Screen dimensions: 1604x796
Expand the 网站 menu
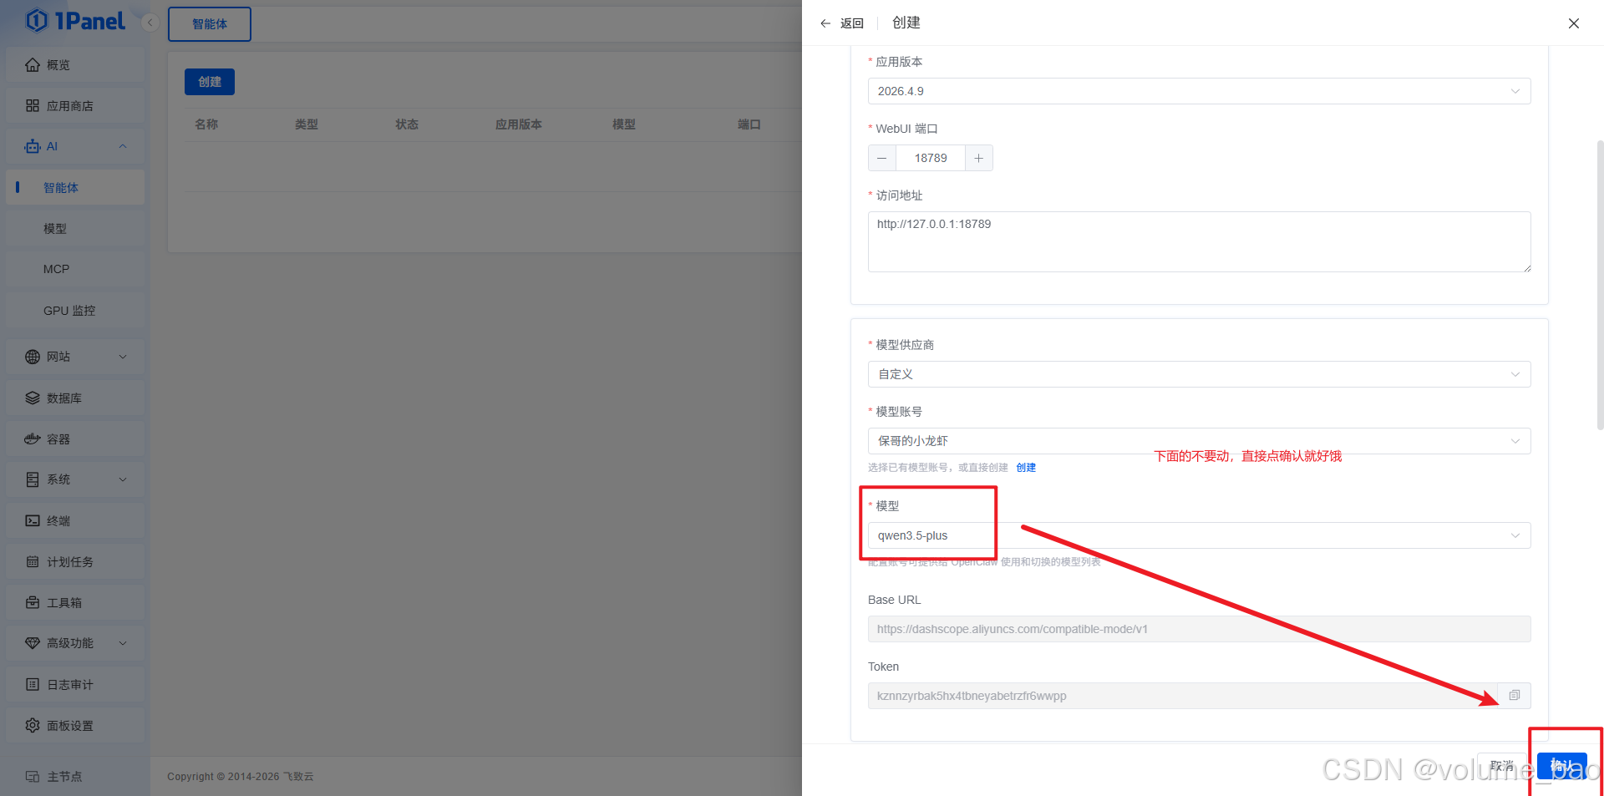pos(75,357)
